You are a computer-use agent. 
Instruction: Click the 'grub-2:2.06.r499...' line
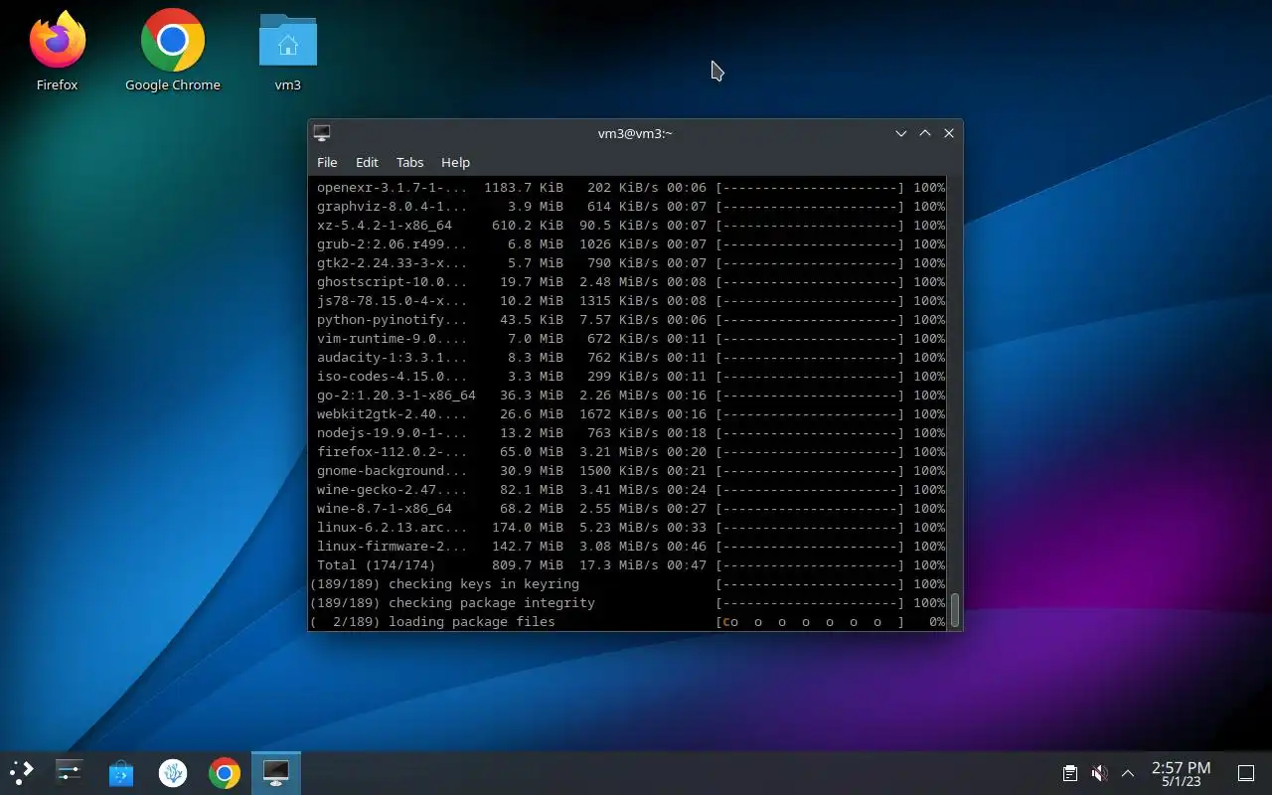[630, 244]
